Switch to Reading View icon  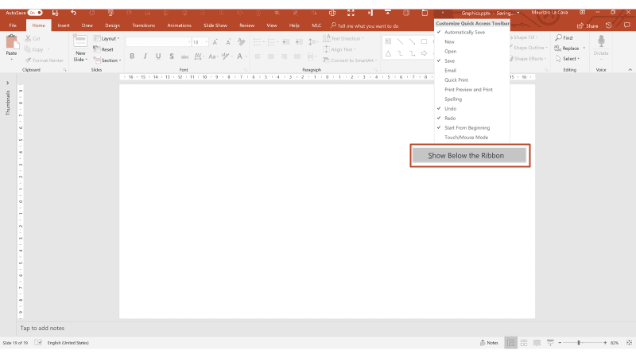pyautogui.click(x=537, y=343)
